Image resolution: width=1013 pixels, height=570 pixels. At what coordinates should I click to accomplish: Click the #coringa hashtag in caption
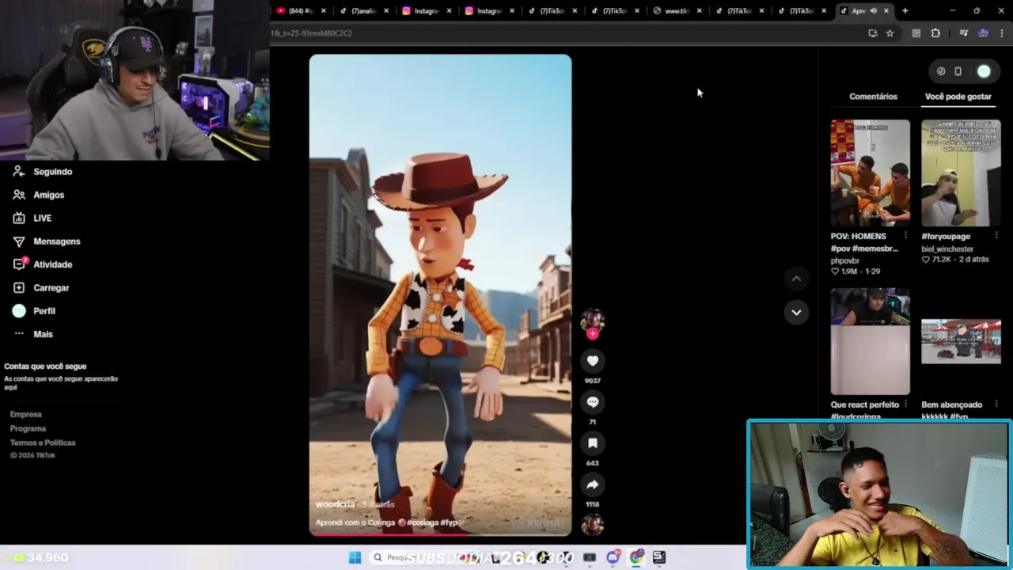pyautogui.click(x=423, y=522)
